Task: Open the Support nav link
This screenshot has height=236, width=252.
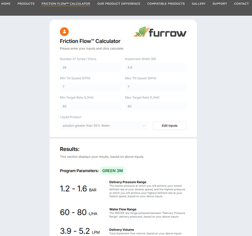Action: [x=220, y=3]
